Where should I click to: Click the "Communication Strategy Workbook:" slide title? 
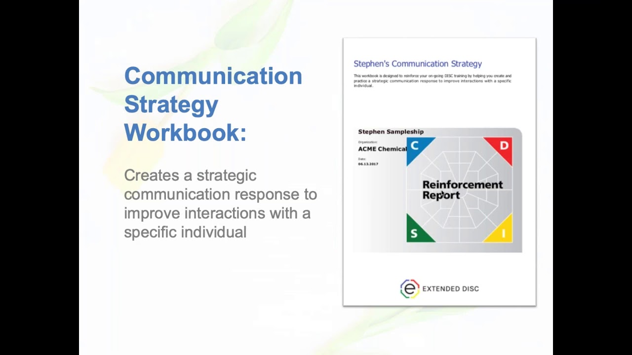(x=213, y=104)
